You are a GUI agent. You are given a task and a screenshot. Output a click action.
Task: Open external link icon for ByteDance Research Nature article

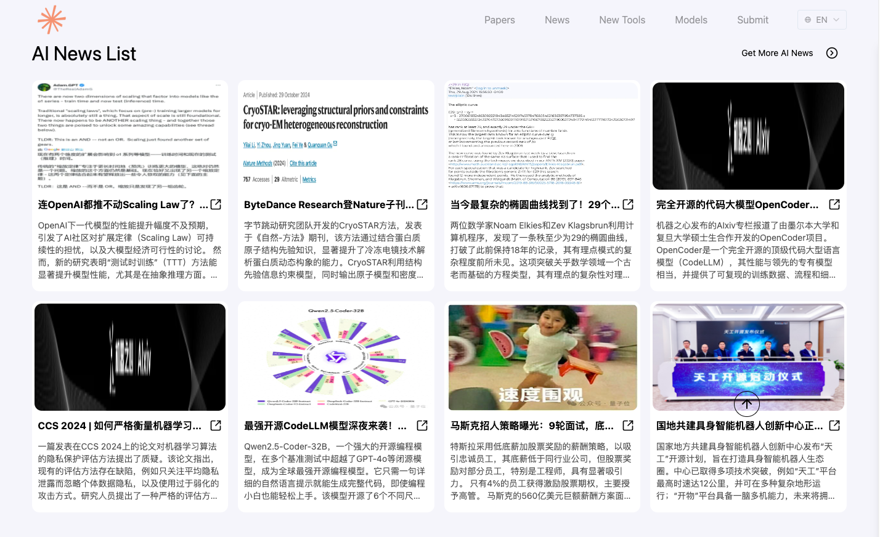point(422,204)
